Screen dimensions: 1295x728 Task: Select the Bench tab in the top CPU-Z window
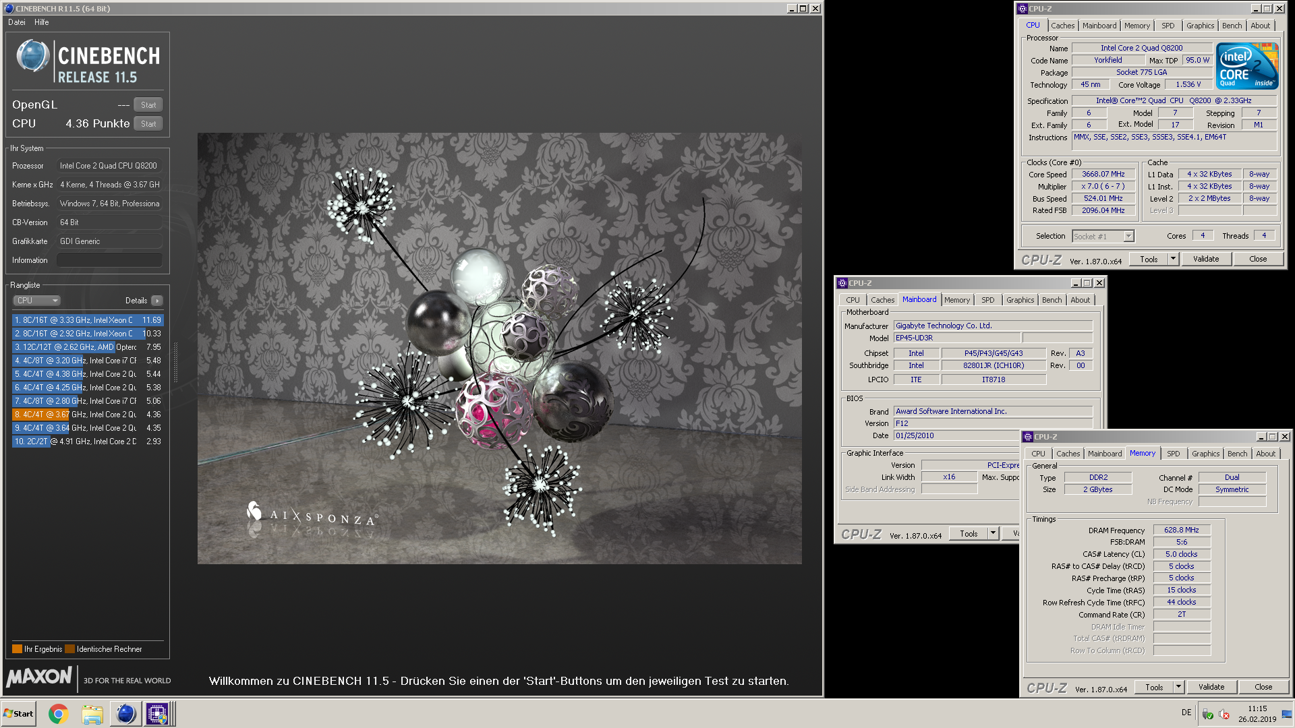[1232, 26]
